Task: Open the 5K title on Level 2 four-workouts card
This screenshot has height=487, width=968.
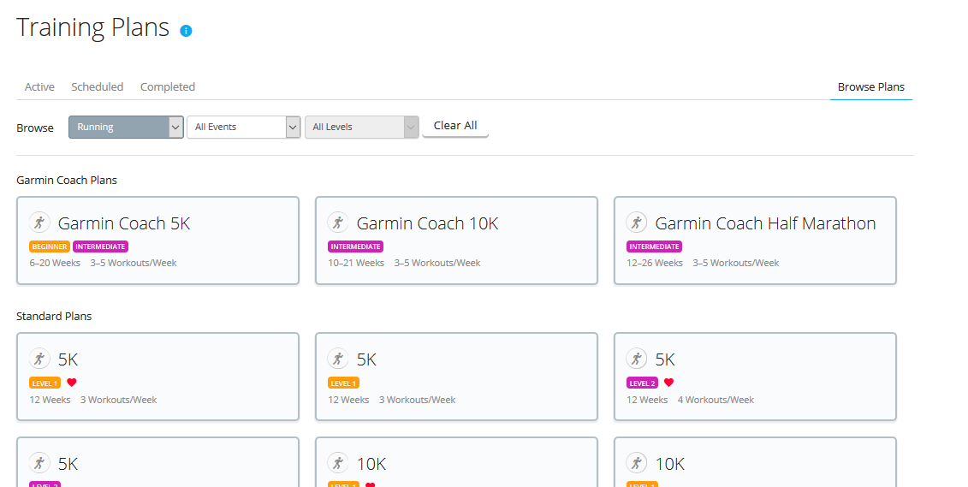Action: (x=665, y=359)
